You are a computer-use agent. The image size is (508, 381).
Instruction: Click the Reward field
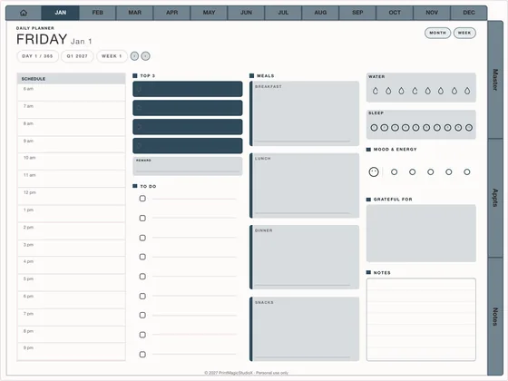(x=188, y=166)
